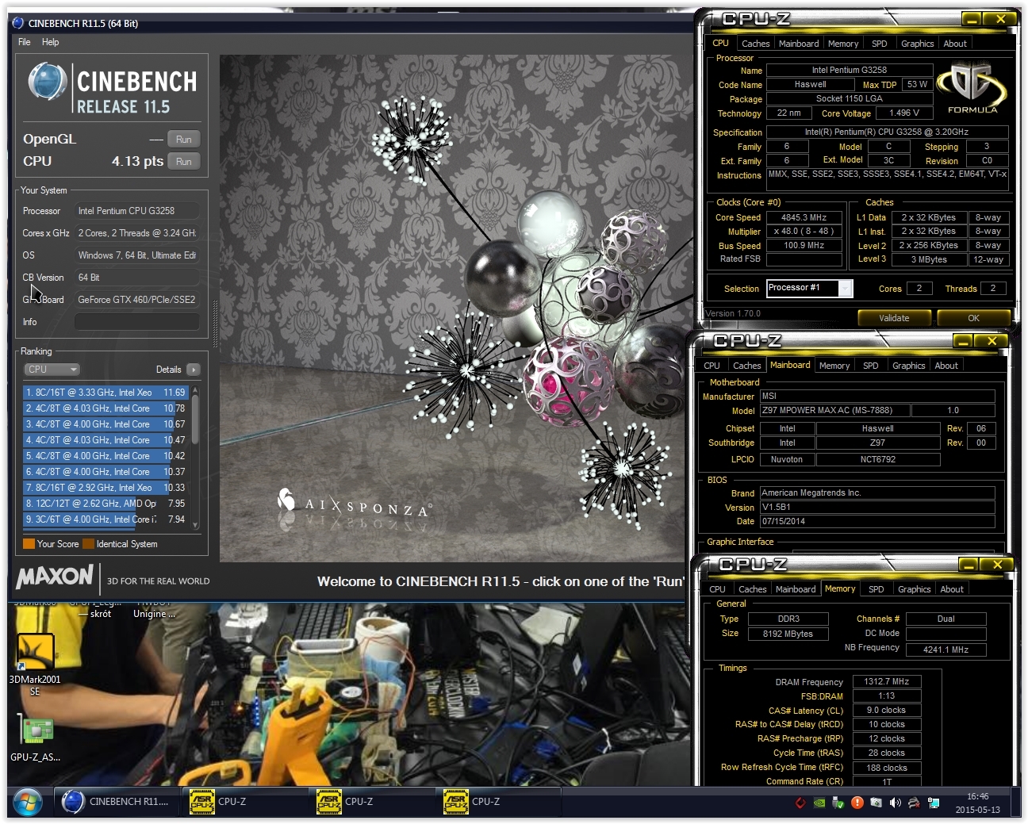
Task: Click the Intel Pentium CPU G3258 processor field
Action: point(136,211)
